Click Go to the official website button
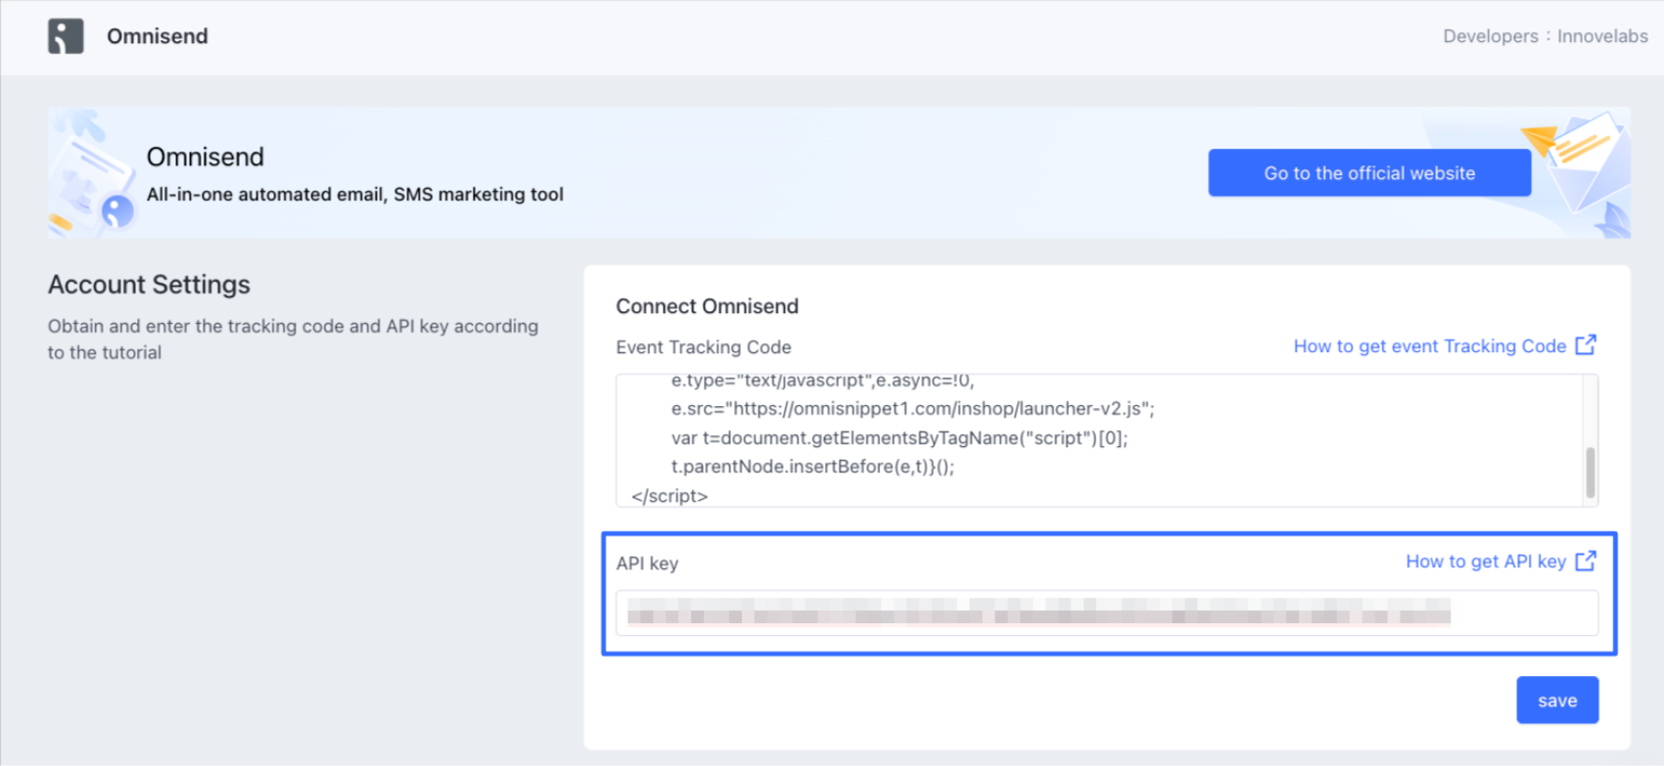 click(1368, 173)
